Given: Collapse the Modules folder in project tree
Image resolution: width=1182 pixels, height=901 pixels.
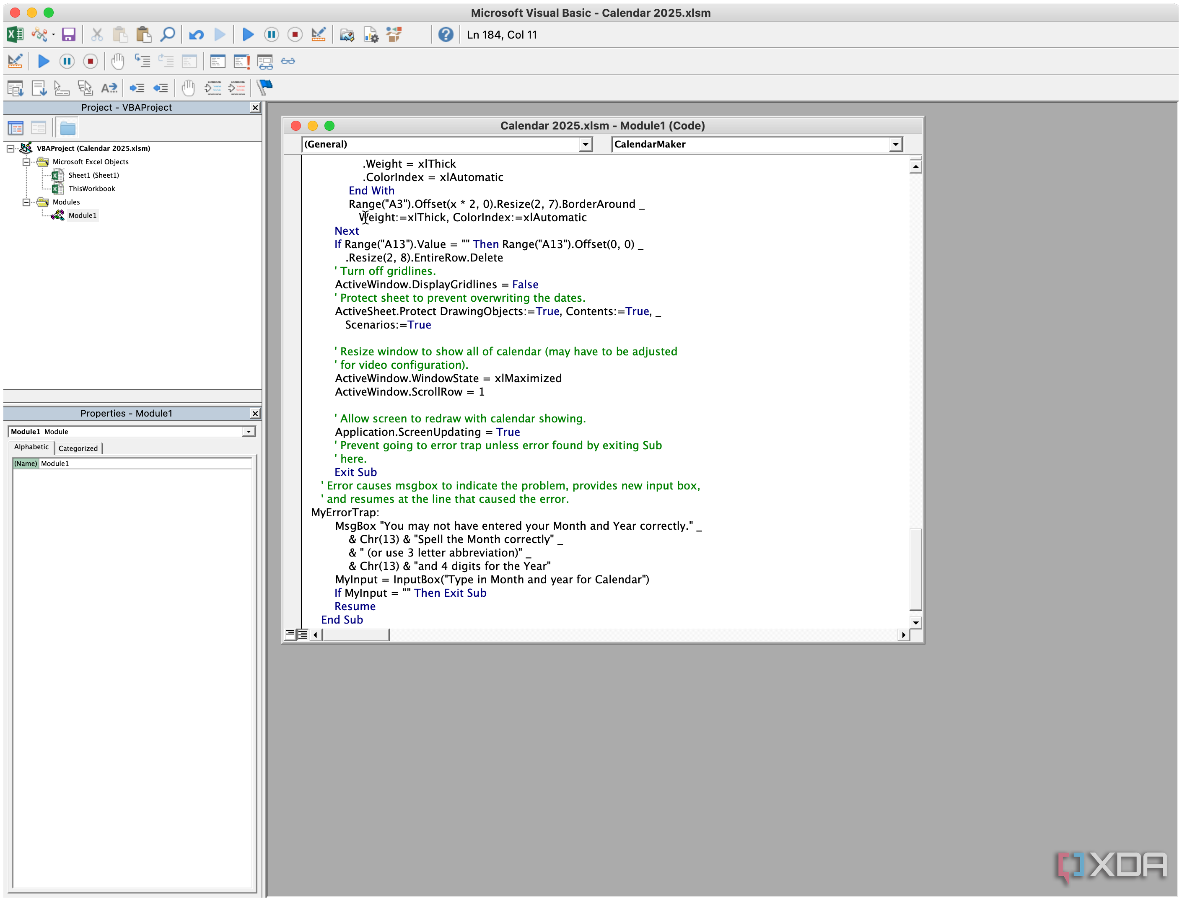Looking at the screenshot, I should coord(26,202).
